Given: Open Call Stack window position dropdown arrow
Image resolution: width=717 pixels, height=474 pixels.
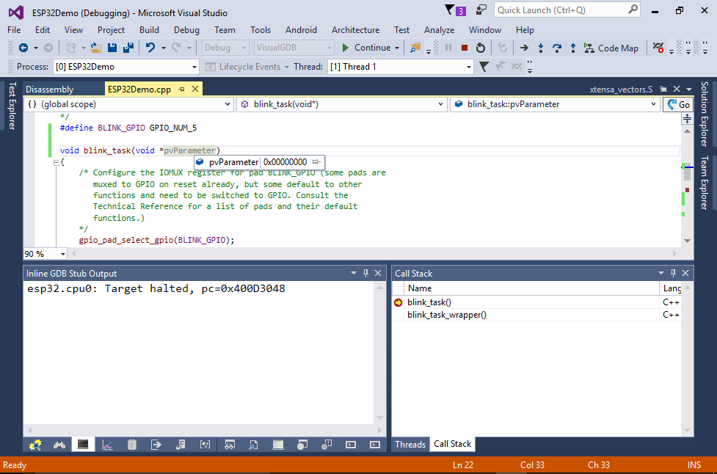Looking at the screenshot, I should (660, 273).
